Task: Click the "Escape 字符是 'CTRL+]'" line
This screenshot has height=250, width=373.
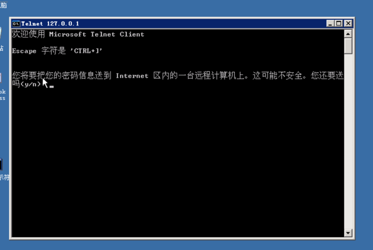Action: [x=57, y=51]
